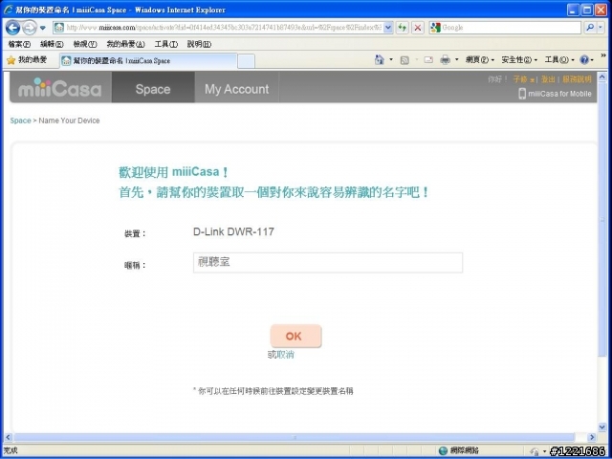Viewport: 612px width, 459px height.
Task: Click the miiiCasa logo
Action: click(59, 88)
